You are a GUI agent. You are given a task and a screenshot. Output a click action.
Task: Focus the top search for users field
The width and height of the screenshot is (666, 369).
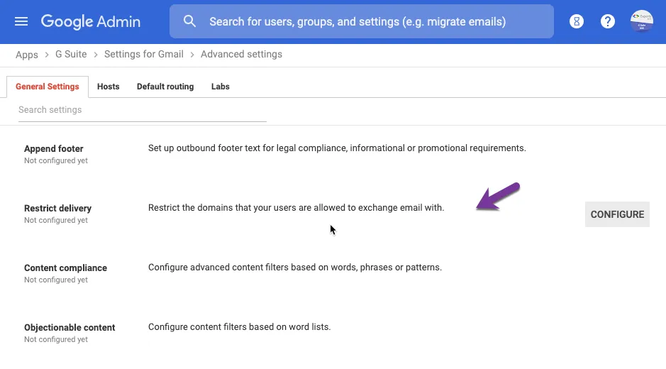[362, 21]
